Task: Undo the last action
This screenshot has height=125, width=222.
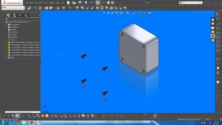Action: (x=92, y=2)
